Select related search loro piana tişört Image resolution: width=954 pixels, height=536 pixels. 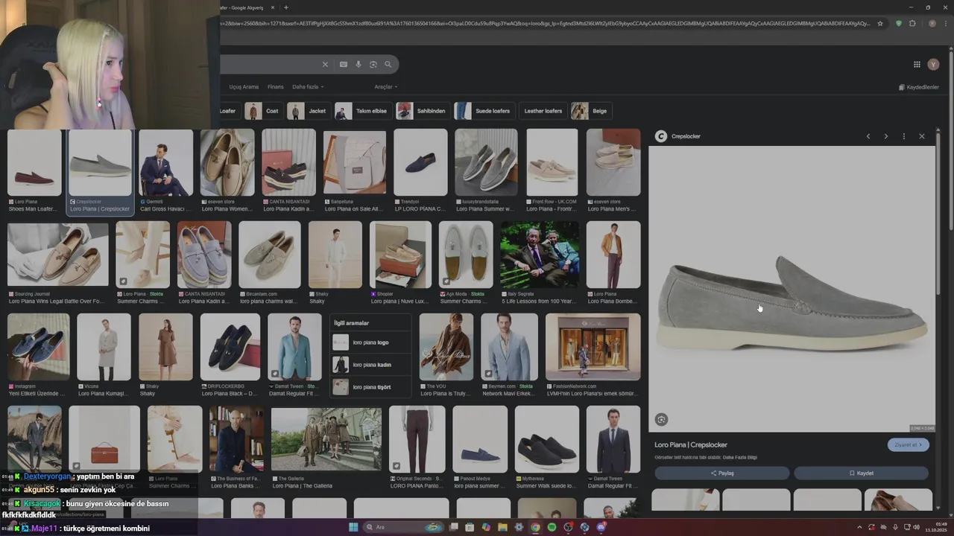click(371, 387)
